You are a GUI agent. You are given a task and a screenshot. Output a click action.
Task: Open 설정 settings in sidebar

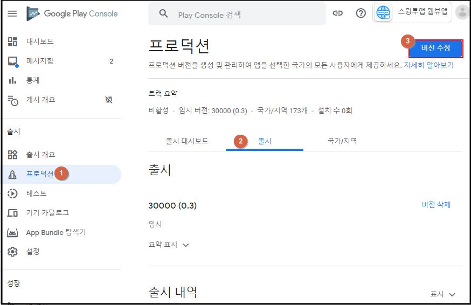[33, 252]
